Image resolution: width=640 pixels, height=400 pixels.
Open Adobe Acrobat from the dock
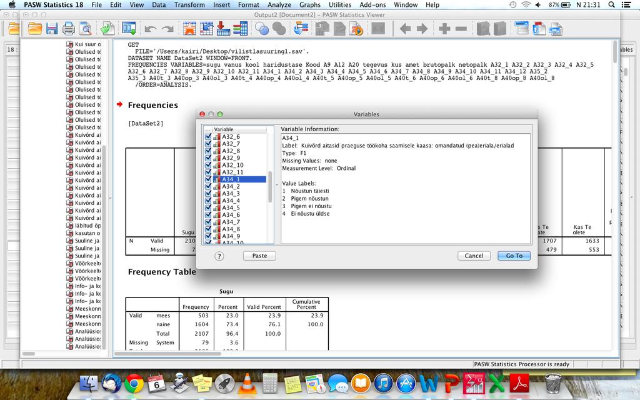pos(519,384)
